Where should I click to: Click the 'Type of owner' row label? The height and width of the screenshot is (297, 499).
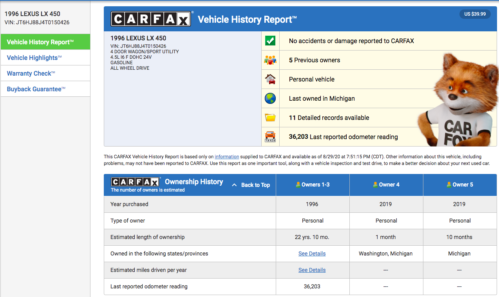[128, 221]
